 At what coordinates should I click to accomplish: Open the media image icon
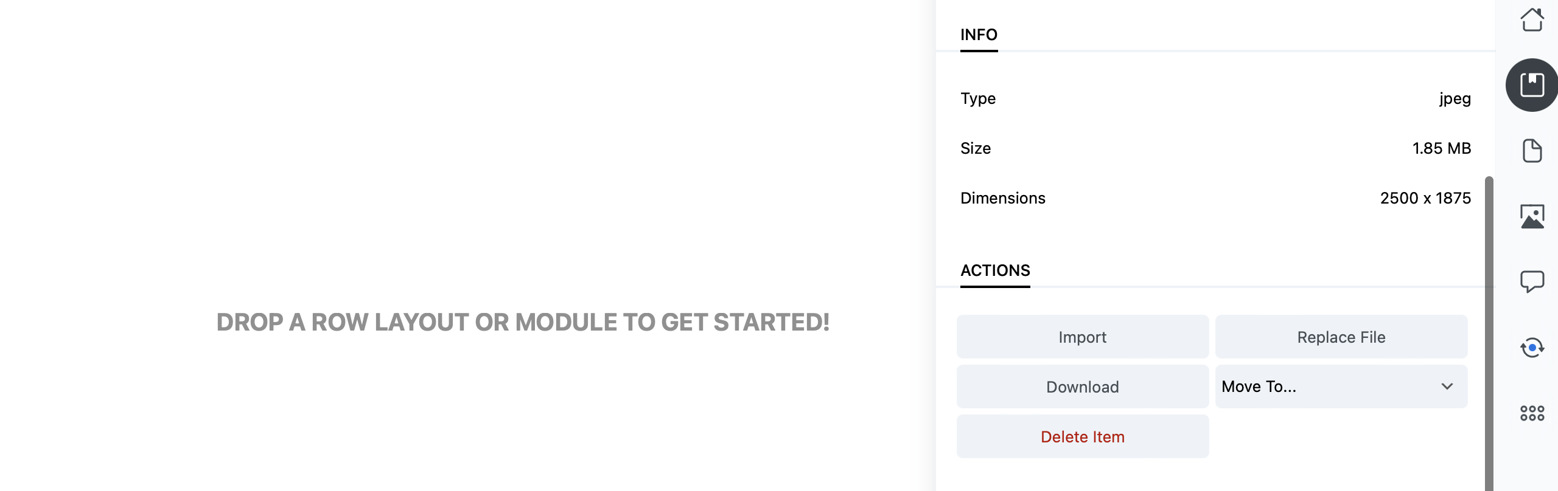pos(1532,216)
